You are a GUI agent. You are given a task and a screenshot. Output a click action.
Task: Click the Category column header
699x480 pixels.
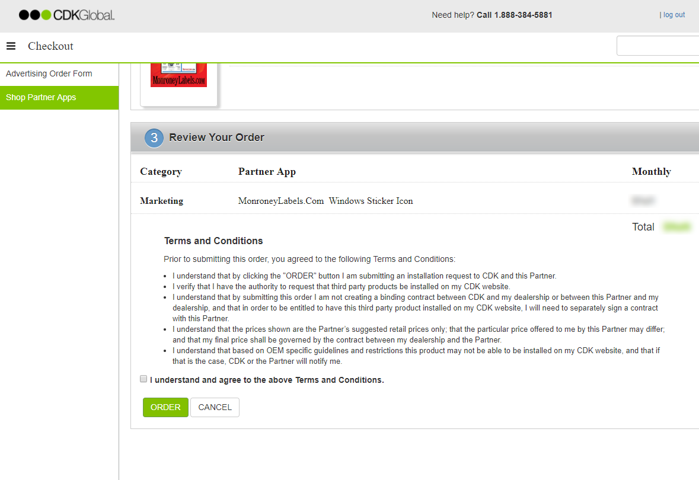161,172
